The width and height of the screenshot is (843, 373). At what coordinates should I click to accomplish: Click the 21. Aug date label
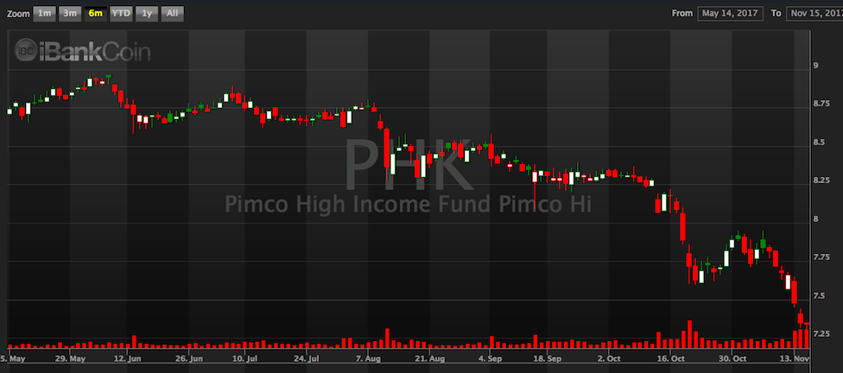click(x=430, y=358)
